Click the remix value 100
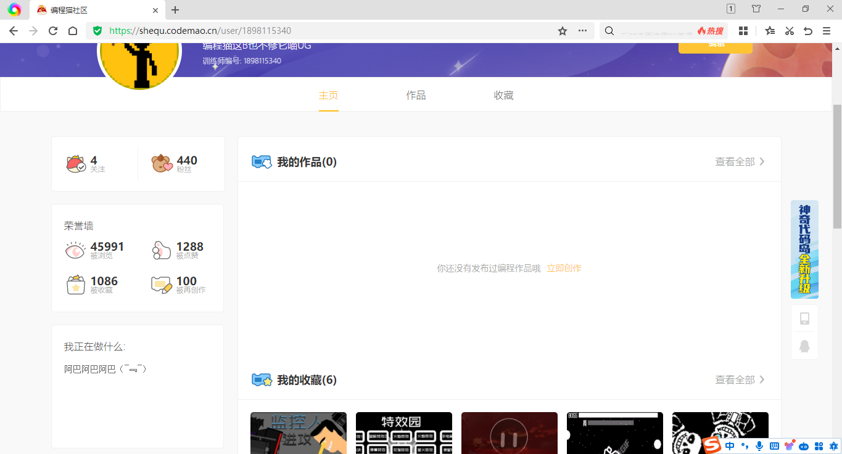Image resolution: width=842 pixels, height=454 pixels. tap(187, 281)
